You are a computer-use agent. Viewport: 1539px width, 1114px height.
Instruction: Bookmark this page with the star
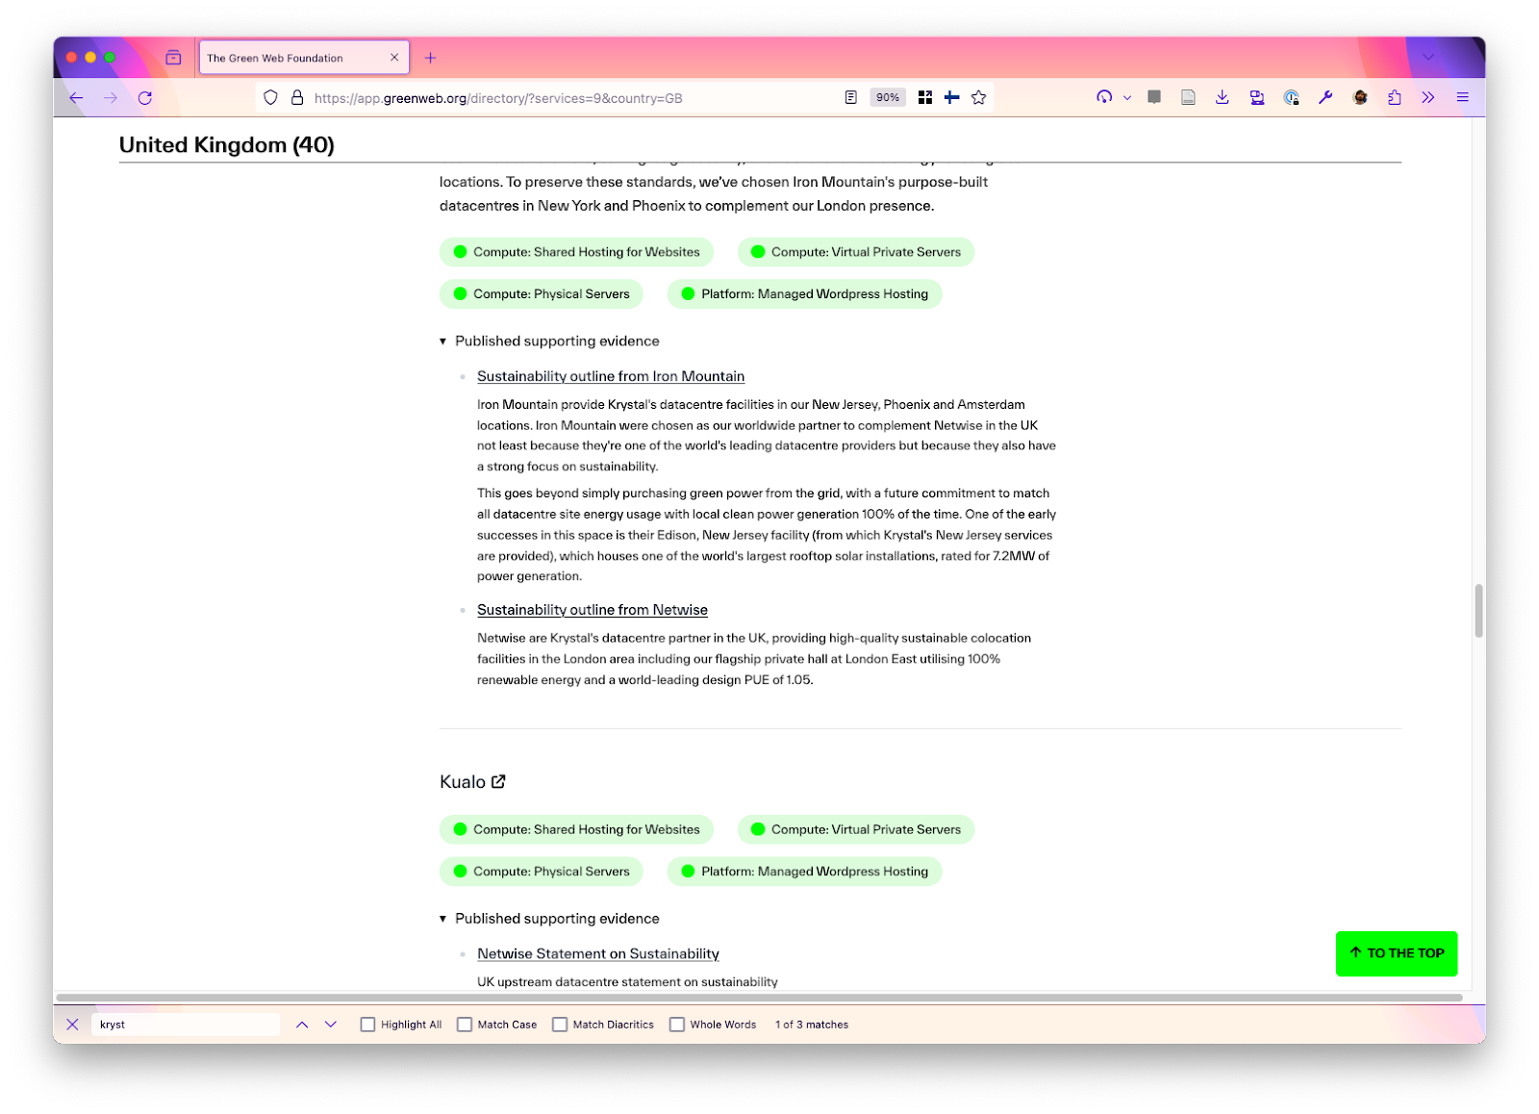979,98
